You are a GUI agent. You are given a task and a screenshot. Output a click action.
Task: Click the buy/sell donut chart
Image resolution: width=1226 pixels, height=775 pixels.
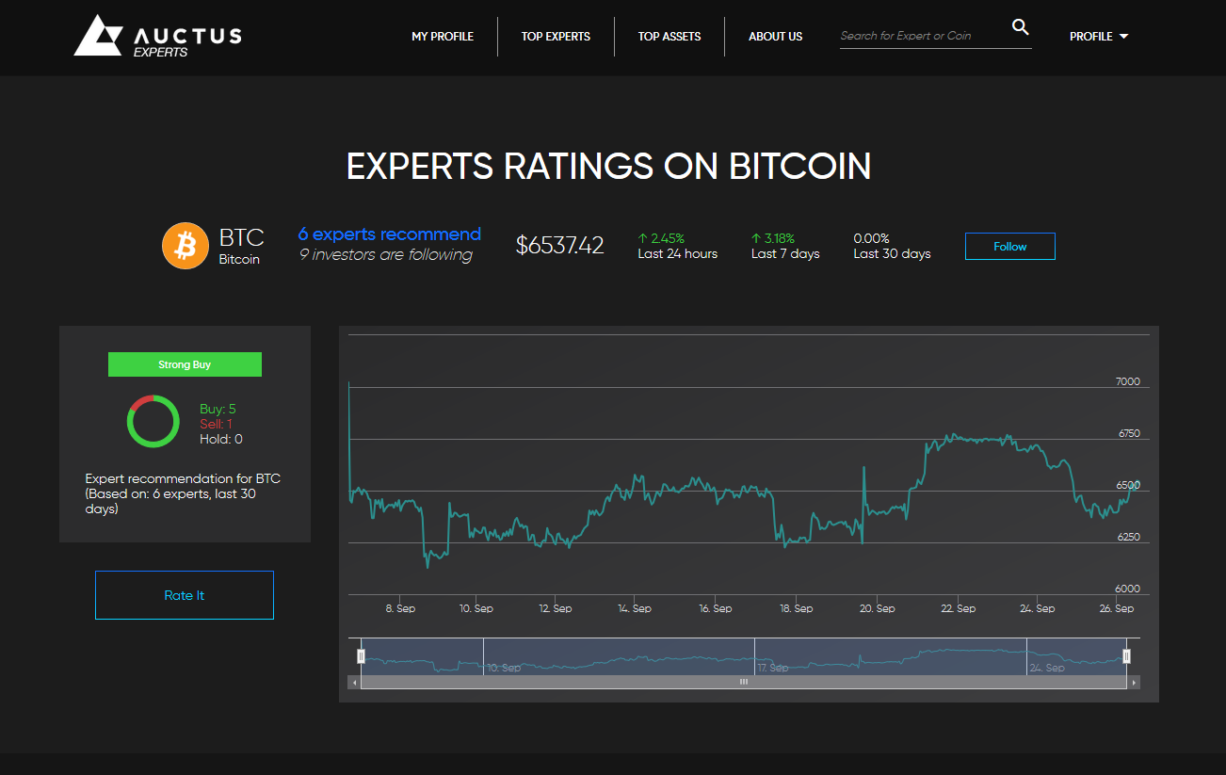[x=153, y=421]
